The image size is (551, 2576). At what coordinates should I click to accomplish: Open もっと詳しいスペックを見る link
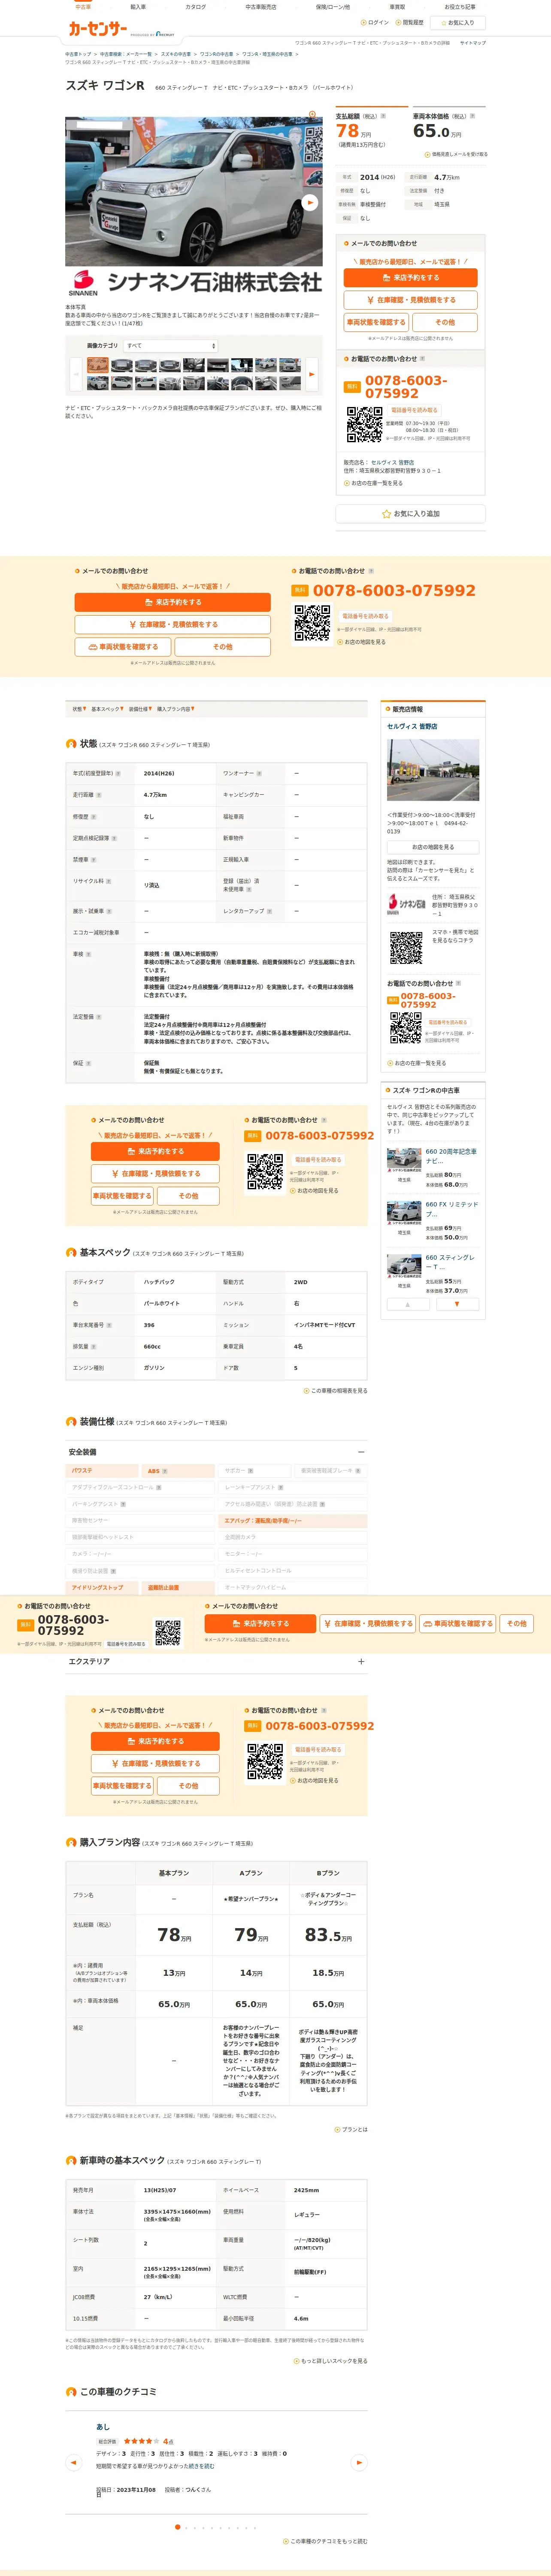[331, 2361]
